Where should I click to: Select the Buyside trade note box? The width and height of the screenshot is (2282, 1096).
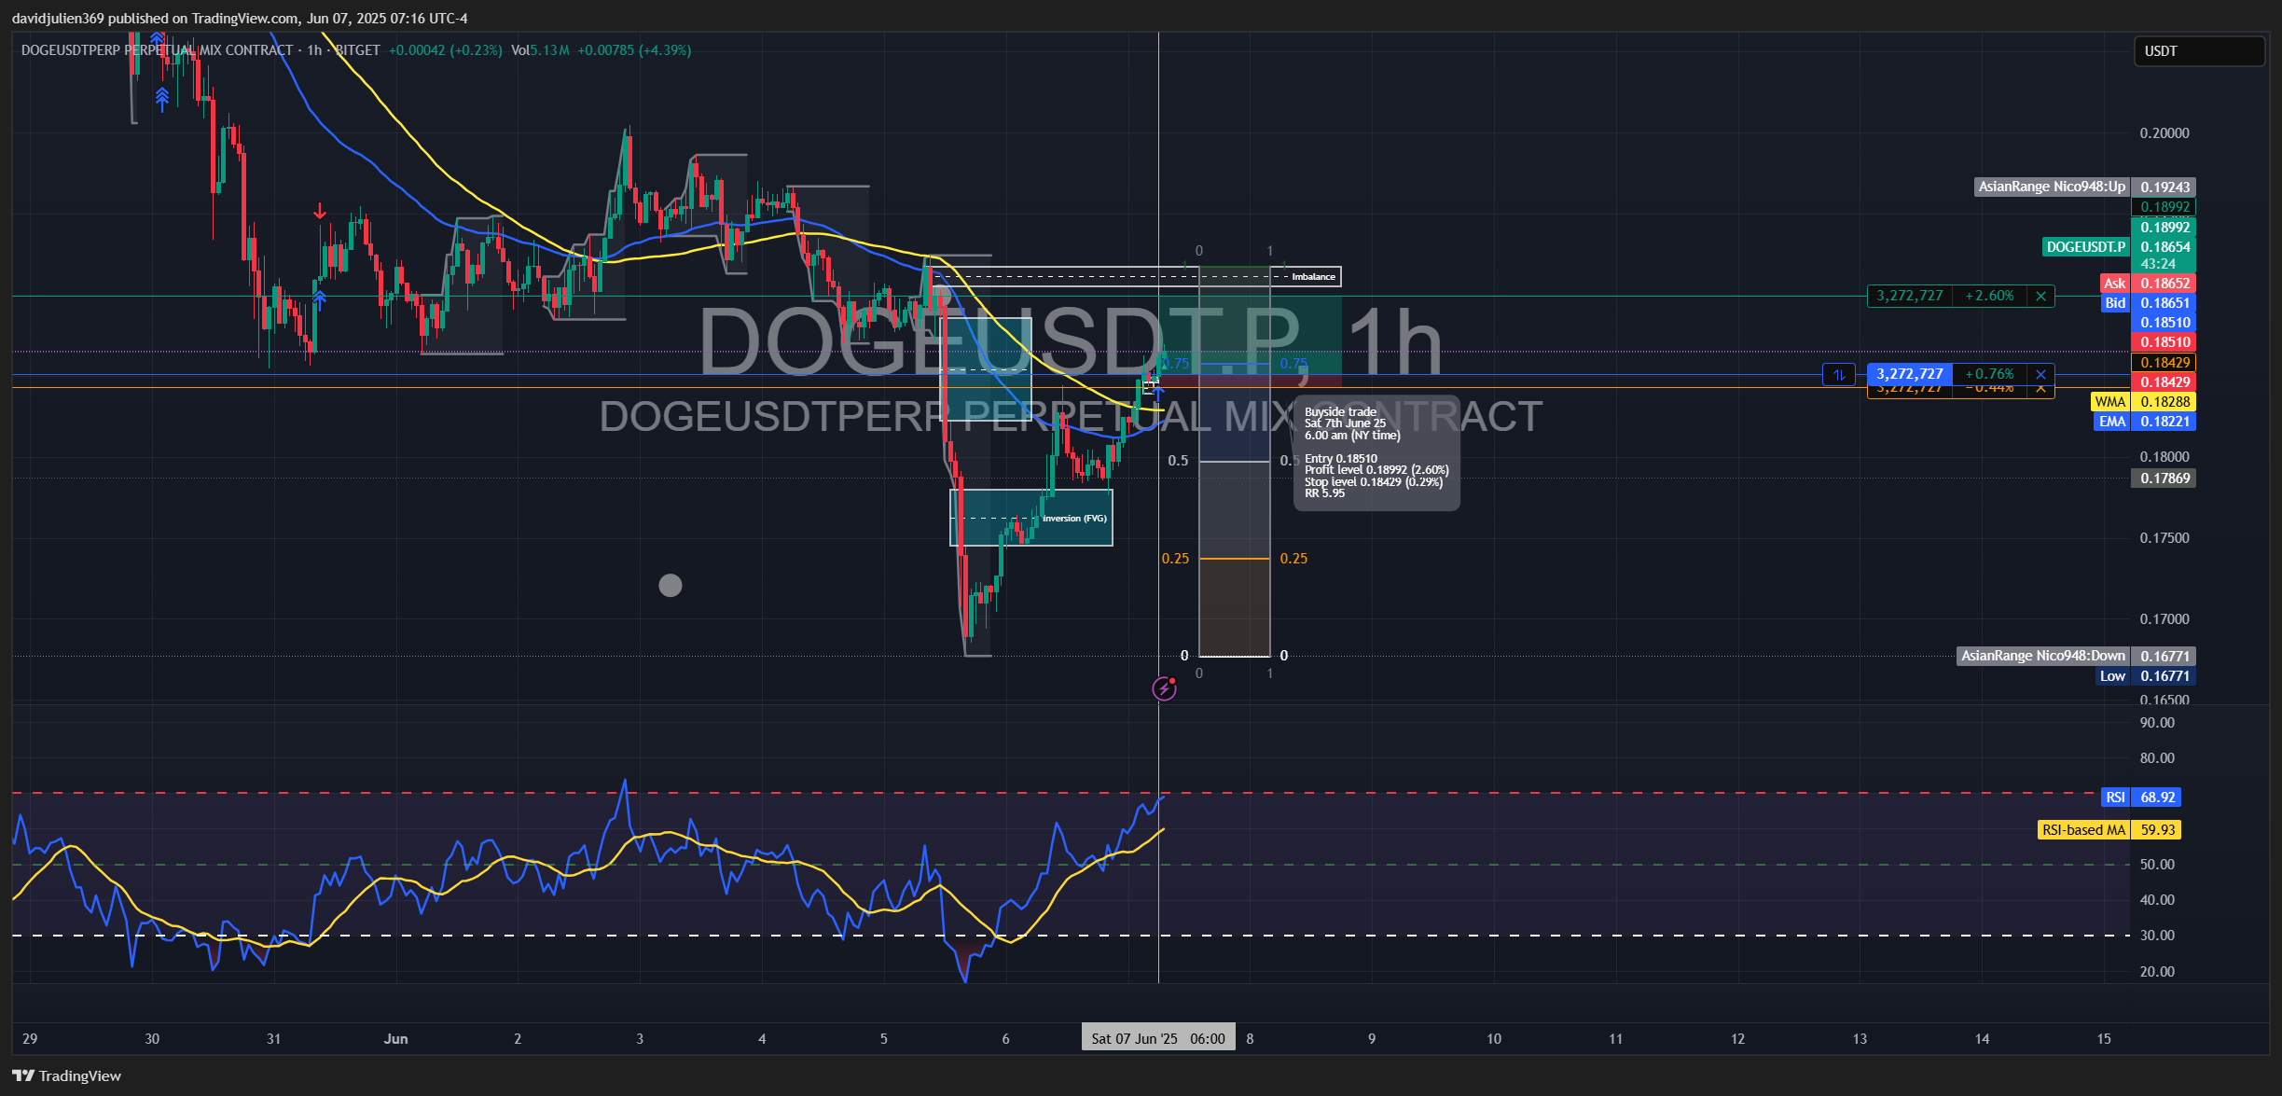pyautogui.click(x=1376, y=452)
